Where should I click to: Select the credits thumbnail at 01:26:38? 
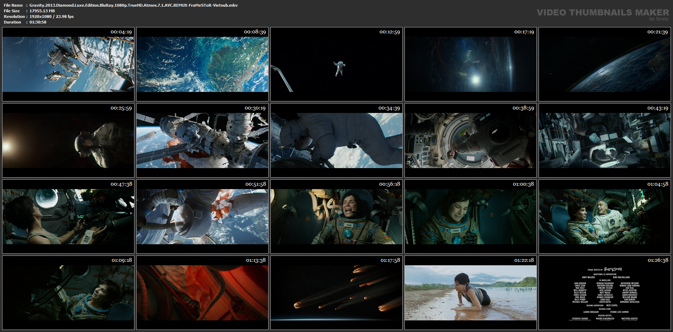point(605,293)
